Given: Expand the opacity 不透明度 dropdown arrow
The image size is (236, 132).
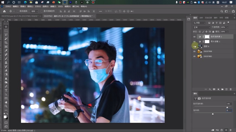Looking at the screenshot, I should (228, 27).
